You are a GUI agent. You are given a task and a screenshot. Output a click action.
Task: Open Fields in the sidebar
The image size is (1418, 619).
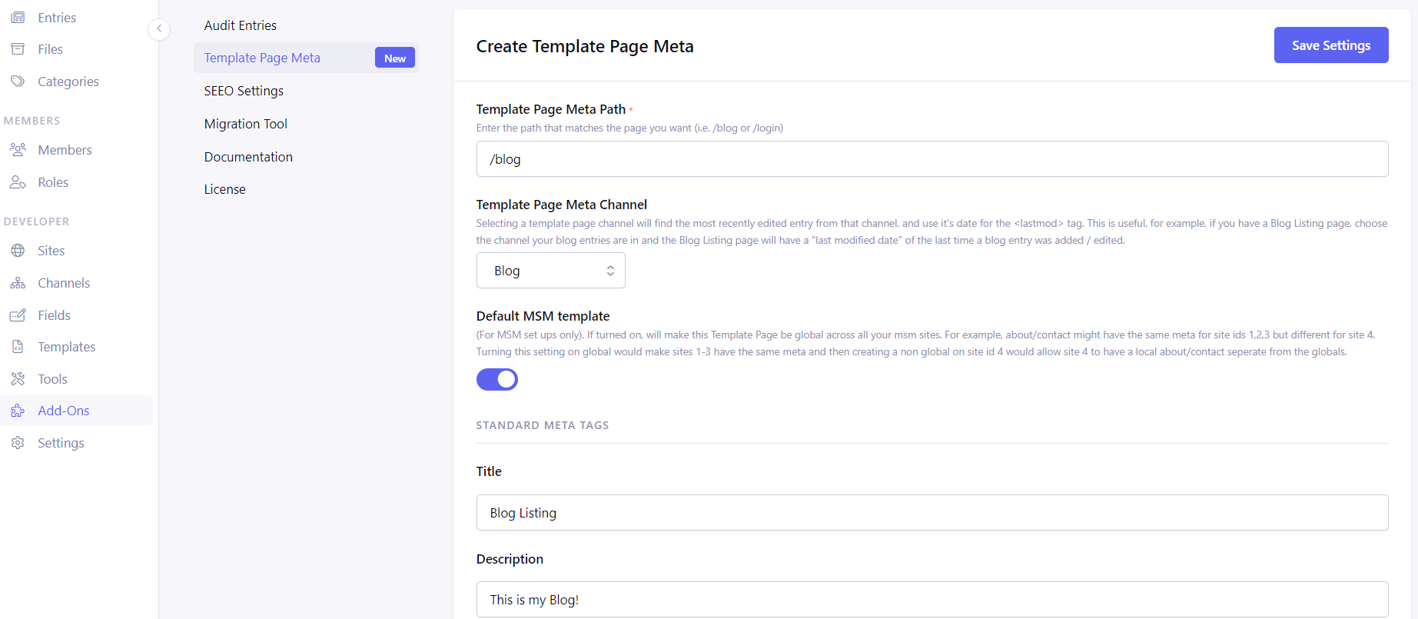(54, 315)
